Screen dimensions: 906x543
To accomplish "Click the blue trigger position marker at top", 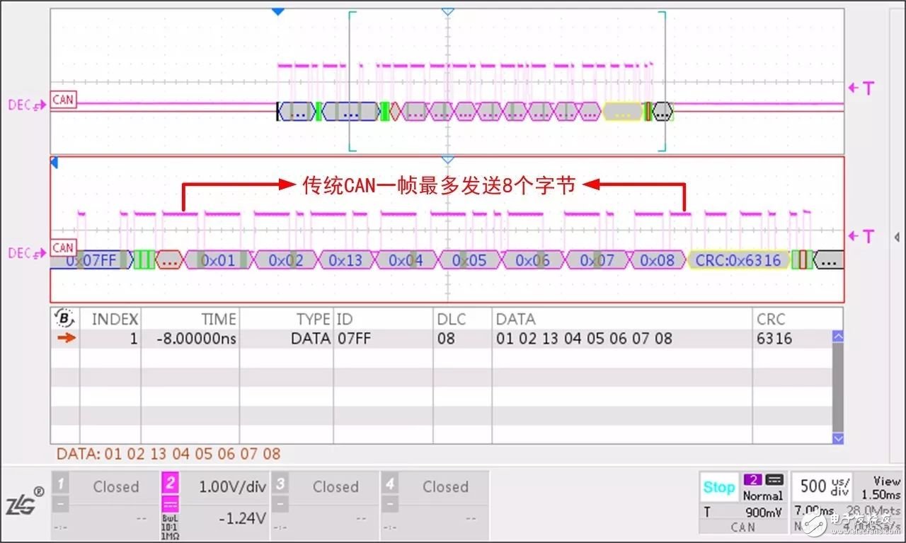I will coord(278,11).
